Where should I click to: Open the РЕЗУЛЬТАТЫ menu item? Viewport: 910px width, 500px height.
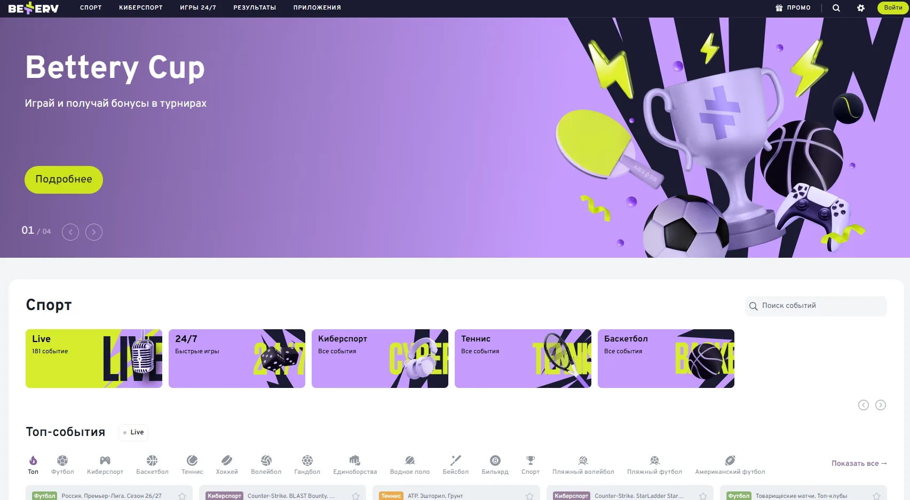(255, 8)
